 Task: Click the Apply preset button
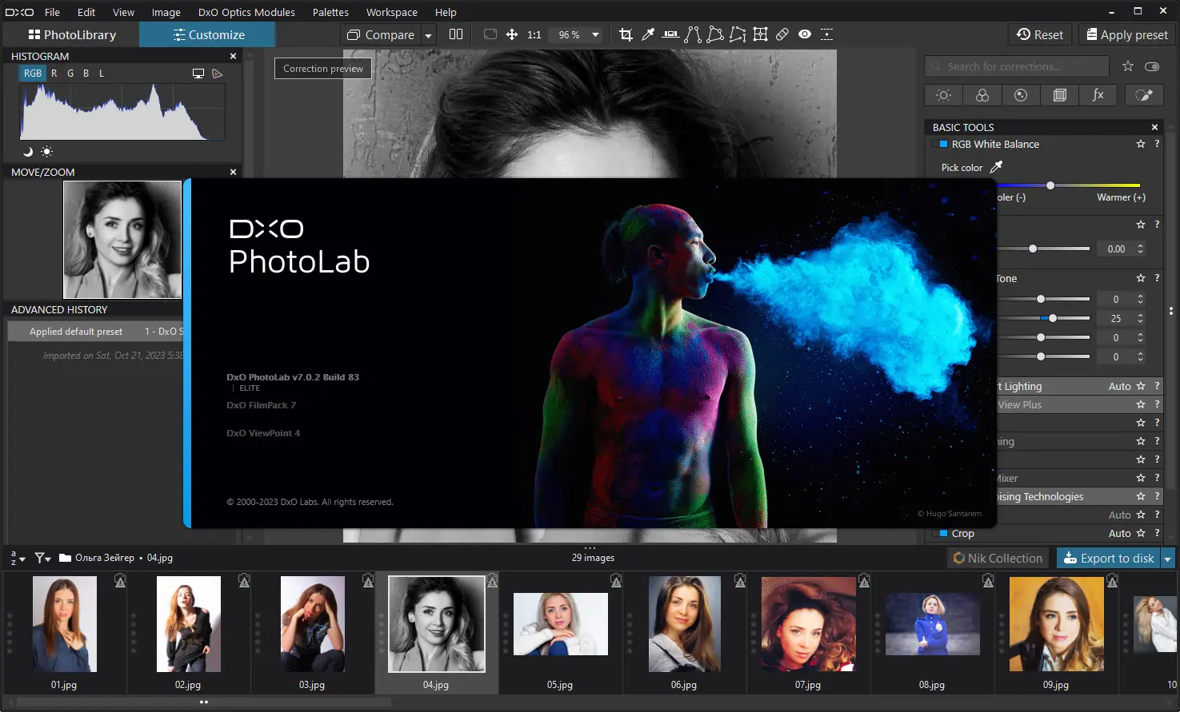click(1126, 34)
